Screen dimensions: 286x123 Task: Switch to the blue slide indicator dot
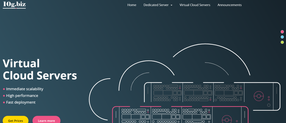(282, 37)
